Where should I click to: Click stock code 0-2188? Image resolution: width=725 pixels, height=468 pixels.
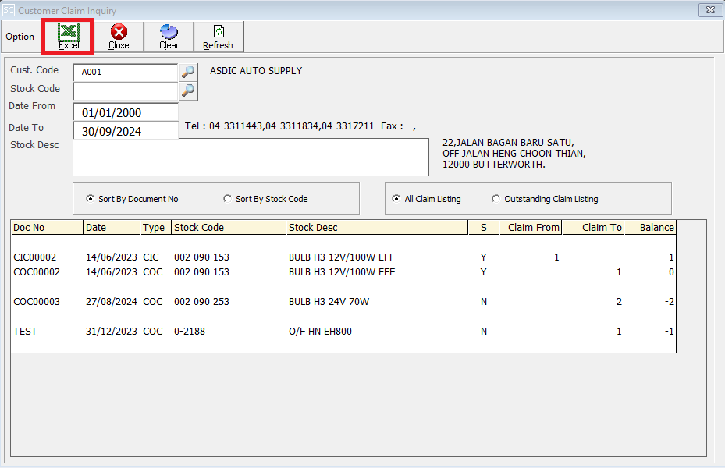190,331
